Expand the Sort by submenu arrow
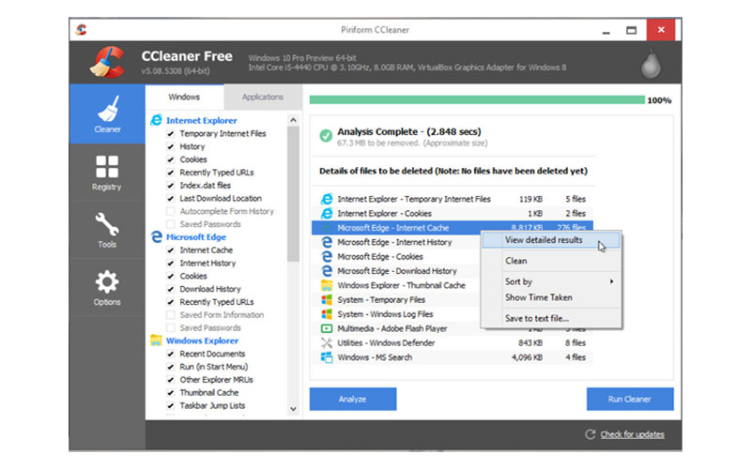The height and width of the screenshot is (469, 751). [x=612, y=281]
